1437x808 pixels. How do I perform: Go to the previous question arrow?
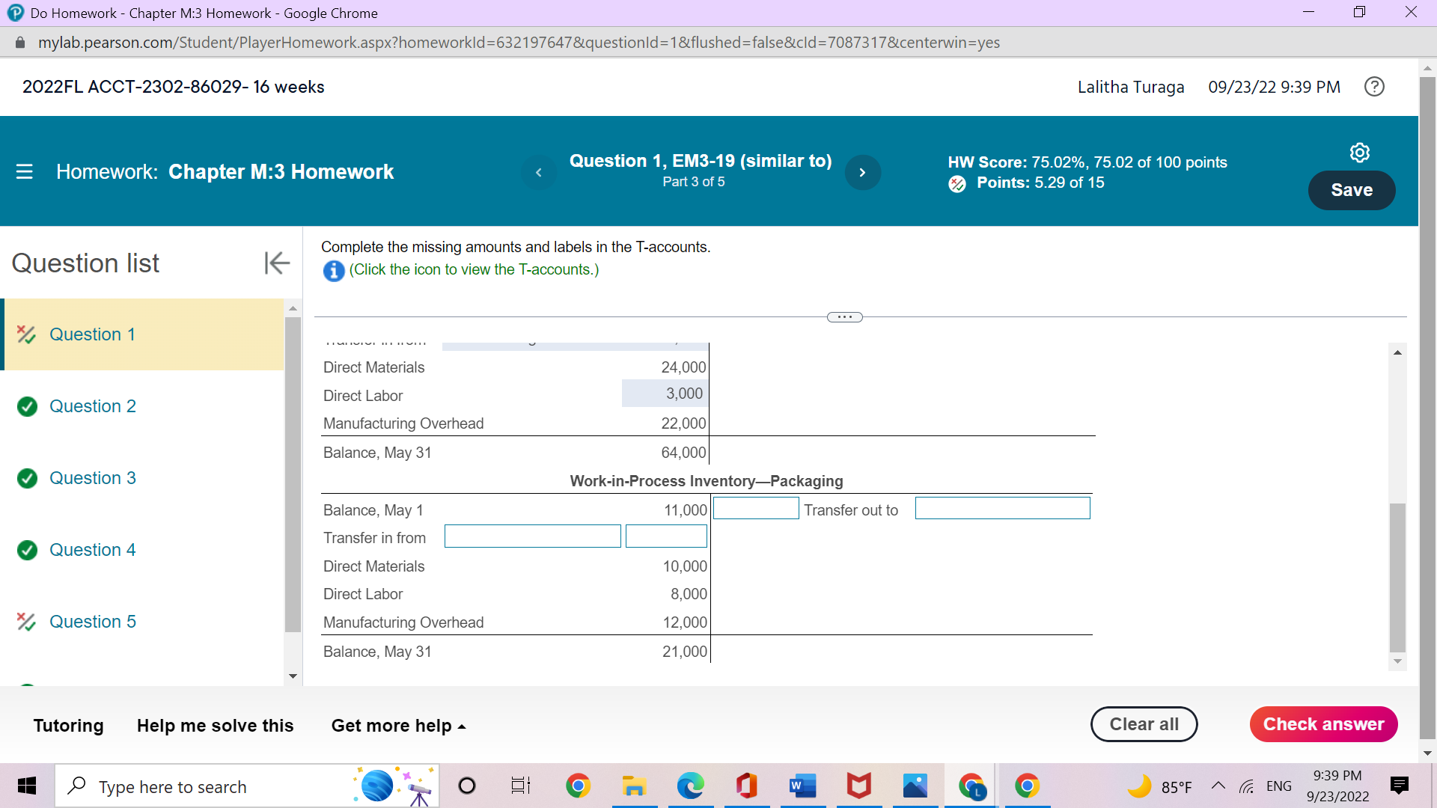539,173
